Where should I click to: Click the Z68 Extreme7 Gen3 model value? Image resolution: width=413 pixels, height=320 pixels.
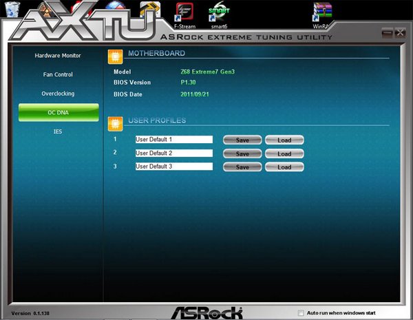point(208,72)
